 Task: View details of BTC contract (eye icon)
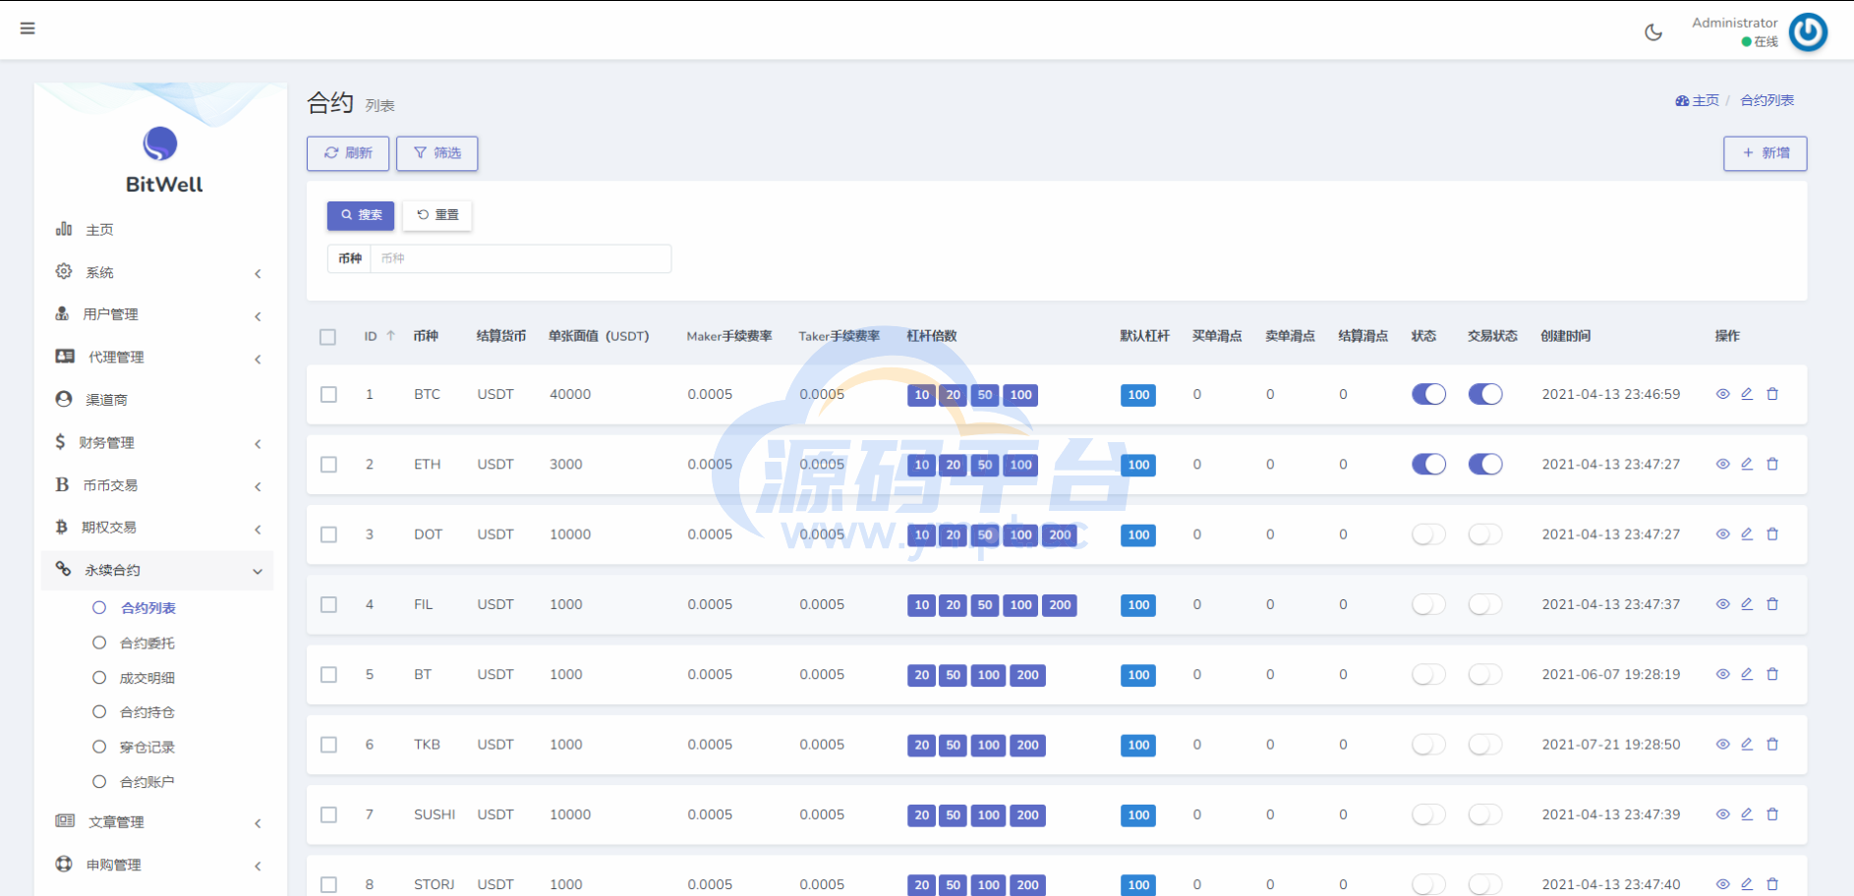1722,394
